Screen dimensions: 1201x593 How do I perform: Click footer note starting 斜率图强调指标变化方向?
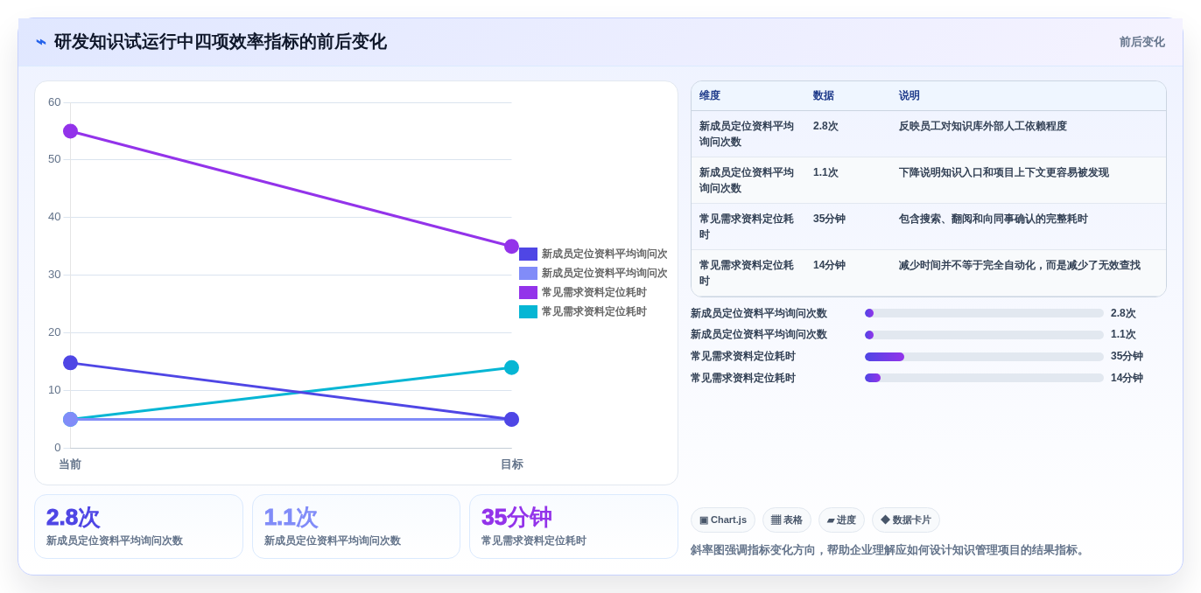(889, 550)
